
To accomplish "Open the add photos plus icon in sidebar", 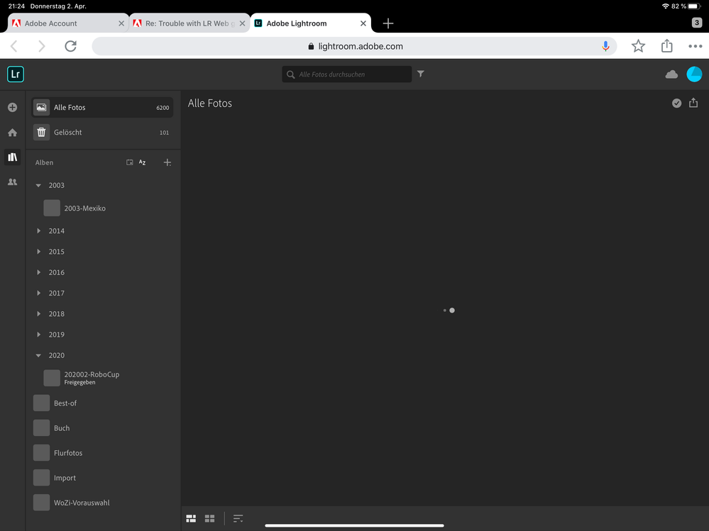I will 13,108.
